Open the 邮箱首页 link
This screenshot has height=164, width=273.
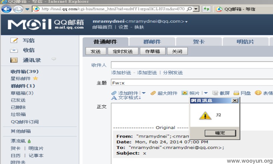[102, 27]
